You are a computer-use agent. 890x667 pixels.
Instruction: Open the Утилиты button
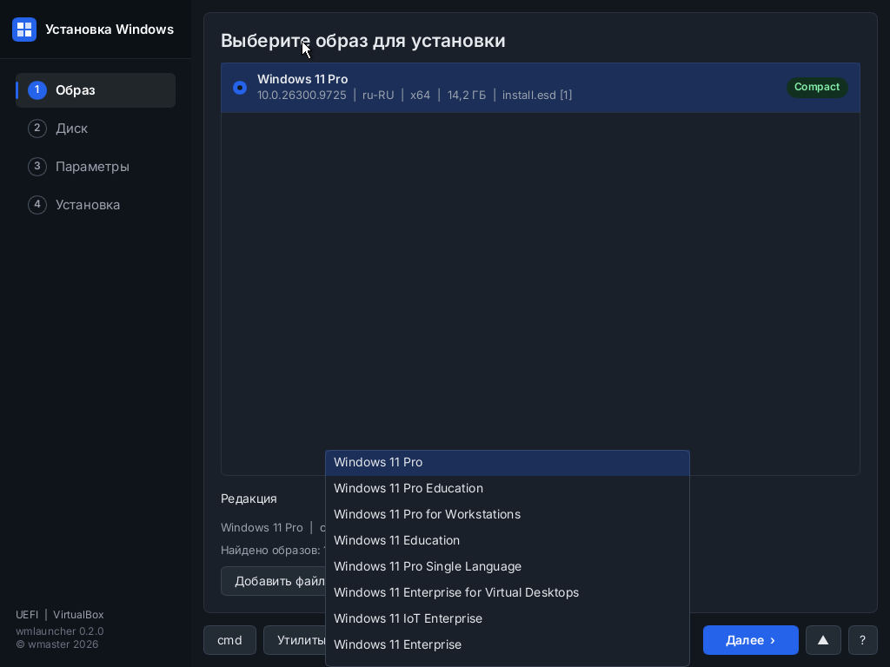tap(296, 640)
